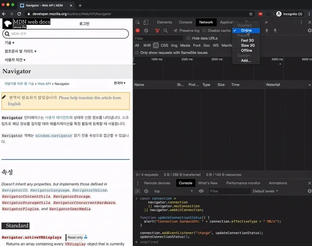Expand the 참조문서 및 가이드 menu
Screen dimensions: 312x246
pos(20,51)
